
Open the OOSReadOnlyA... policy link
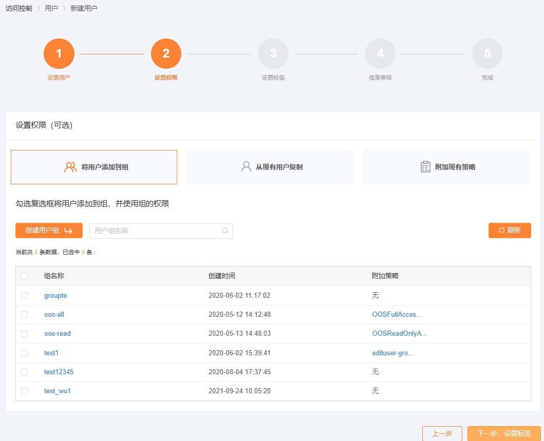pos(399,334)
